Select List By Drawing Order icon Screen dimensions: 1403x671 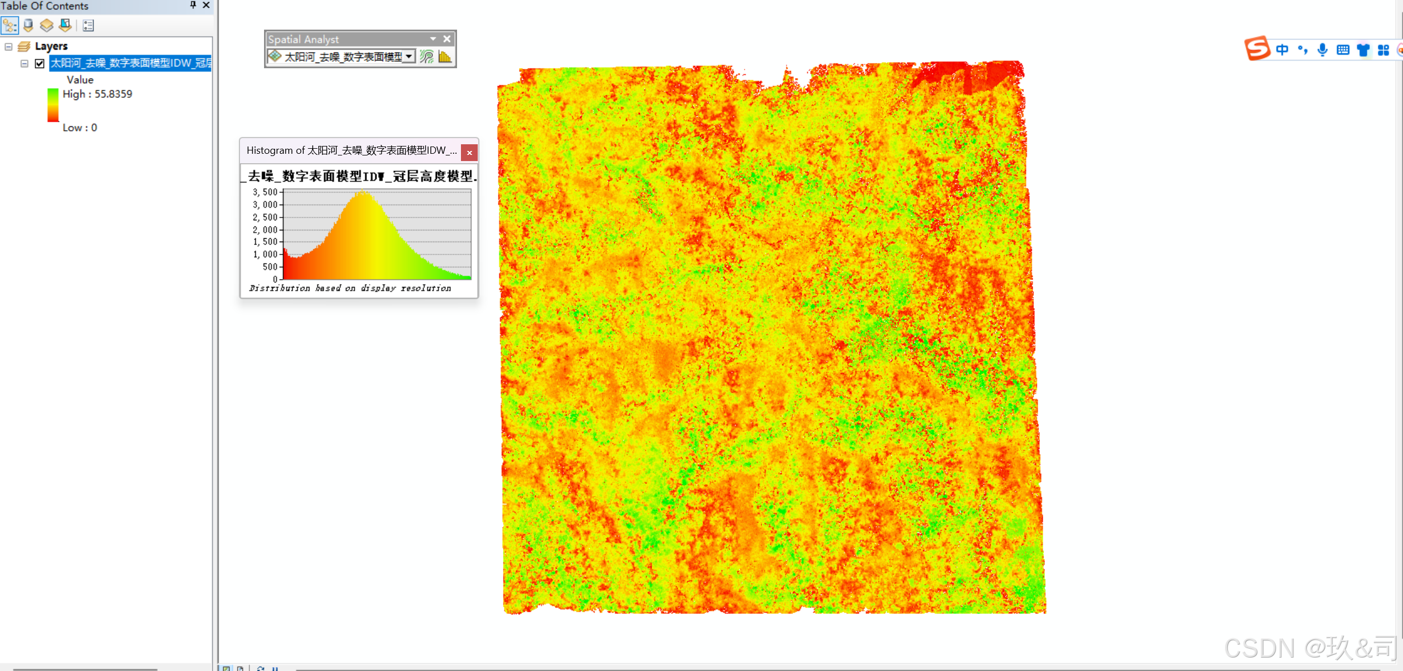[x=10, y=25]
